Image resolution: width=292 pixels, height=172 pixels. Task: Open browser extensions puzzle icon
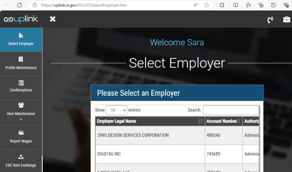(222, 5)
